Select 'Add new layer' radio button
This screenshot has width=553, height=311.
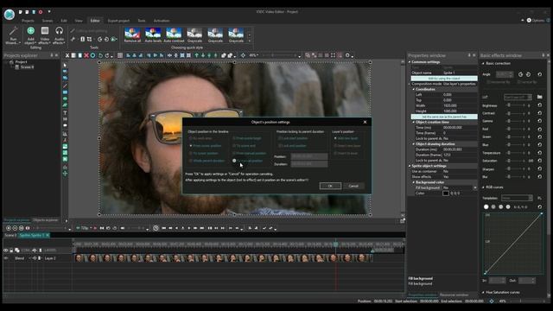(335, 138)
